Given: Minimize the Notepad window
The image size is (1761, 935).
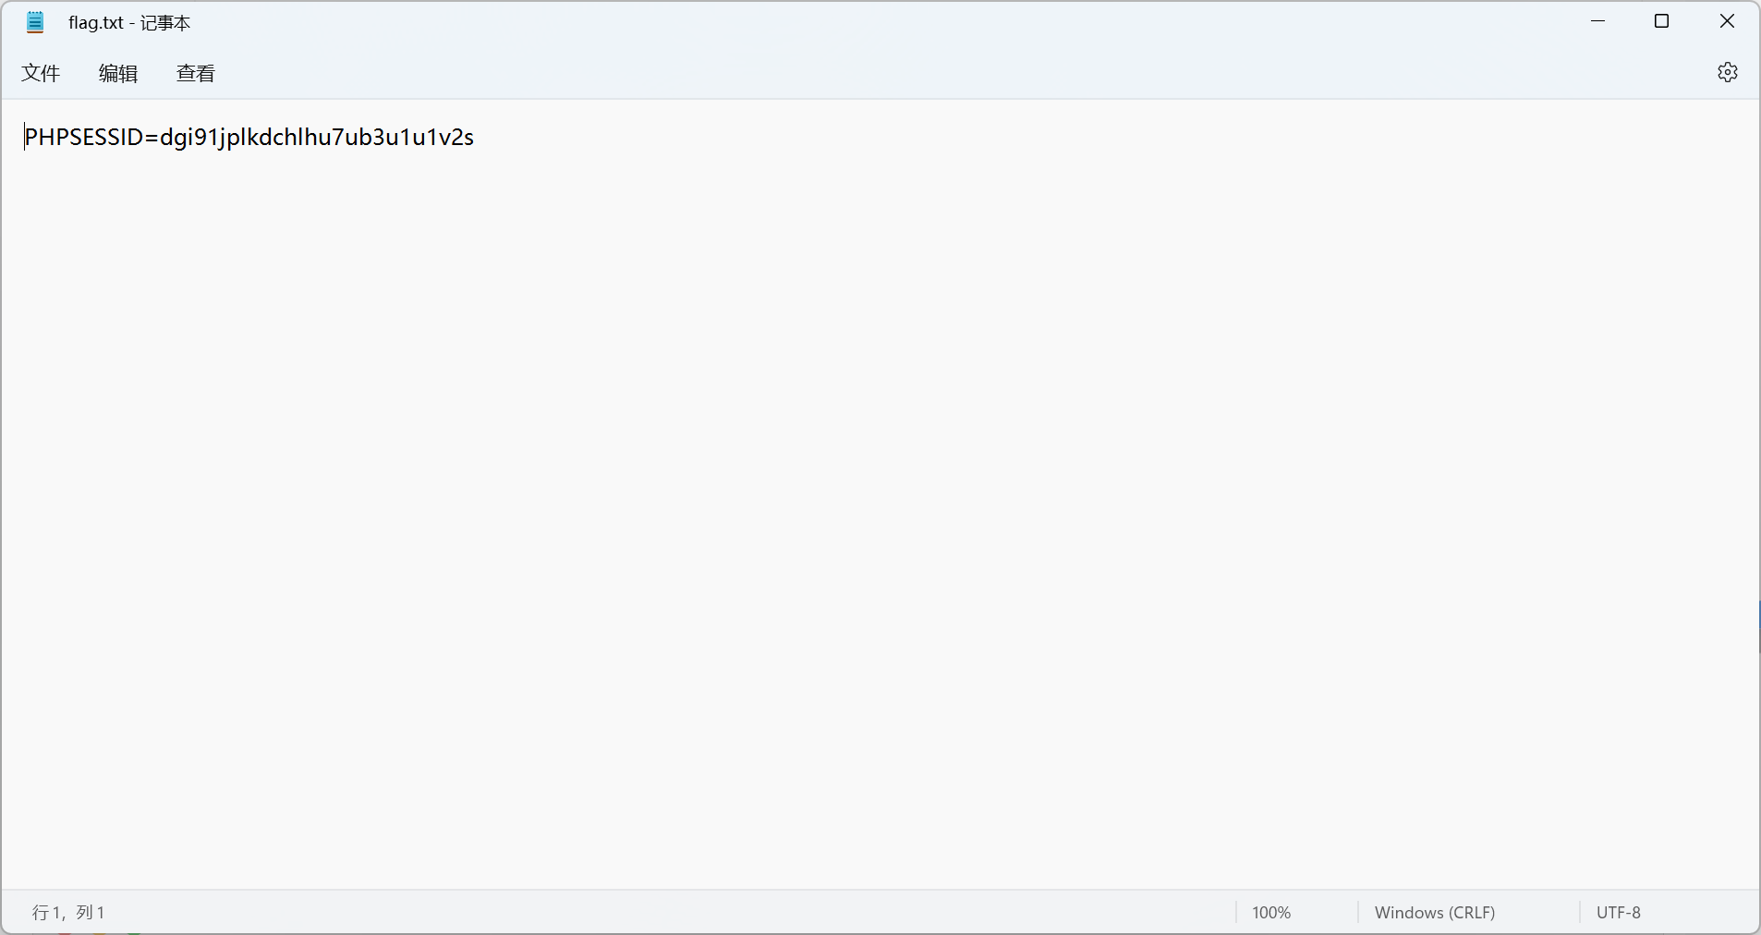Looking at the screenshot, I should point(1597,21).
